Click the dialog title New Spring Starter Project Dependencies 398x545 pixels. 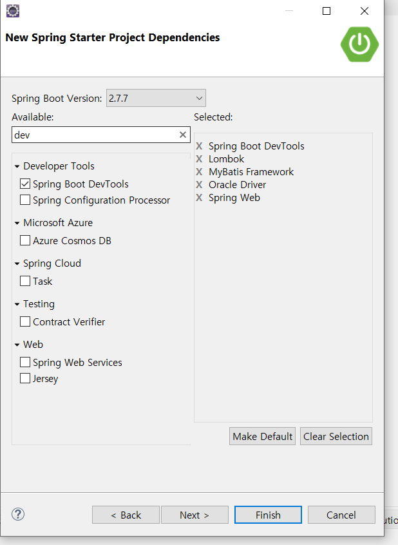pos(113,37)
